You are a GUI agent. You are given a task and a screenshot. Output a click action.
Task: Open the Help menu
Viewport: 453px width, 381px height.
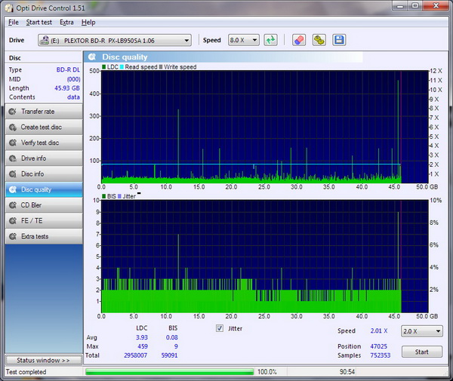coord(88,22)
